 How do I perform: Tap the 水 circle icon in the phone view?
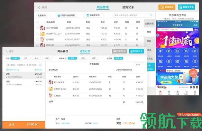(186, 51)
